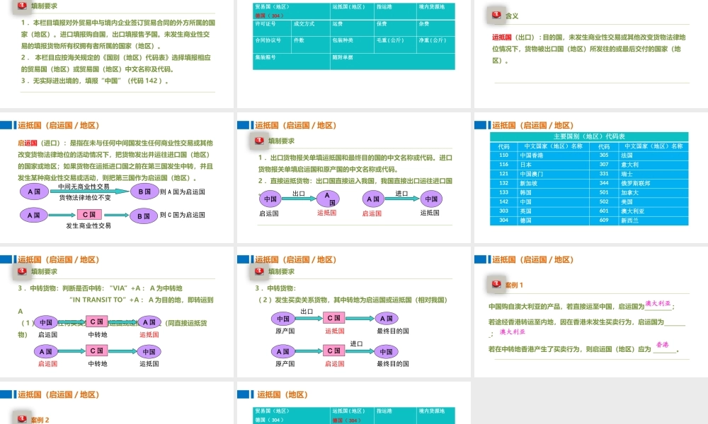Click the 344 俄罗斯联邦 entry in code table

[x=639, y=184]
